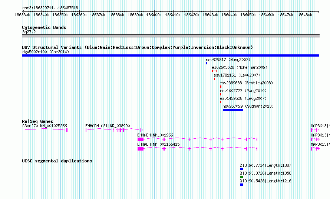Open the EHHADH|NM_001966 transcript label

tap(155, 135)
